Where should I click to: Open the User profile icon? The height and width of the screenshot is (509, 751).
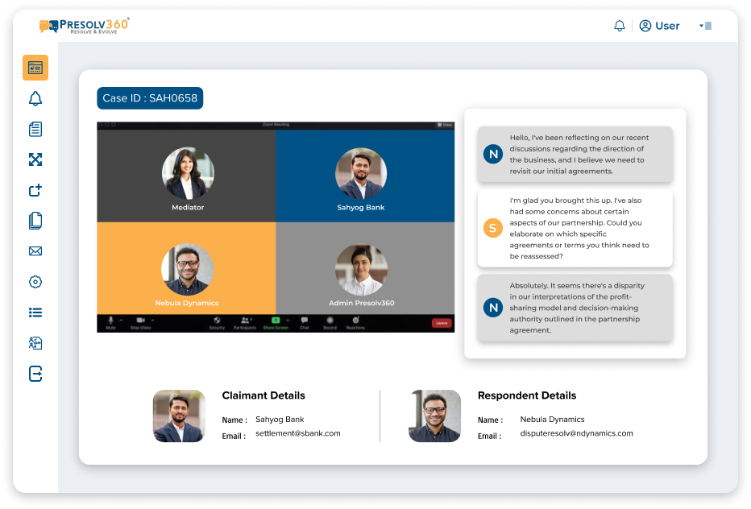[645, 26]
